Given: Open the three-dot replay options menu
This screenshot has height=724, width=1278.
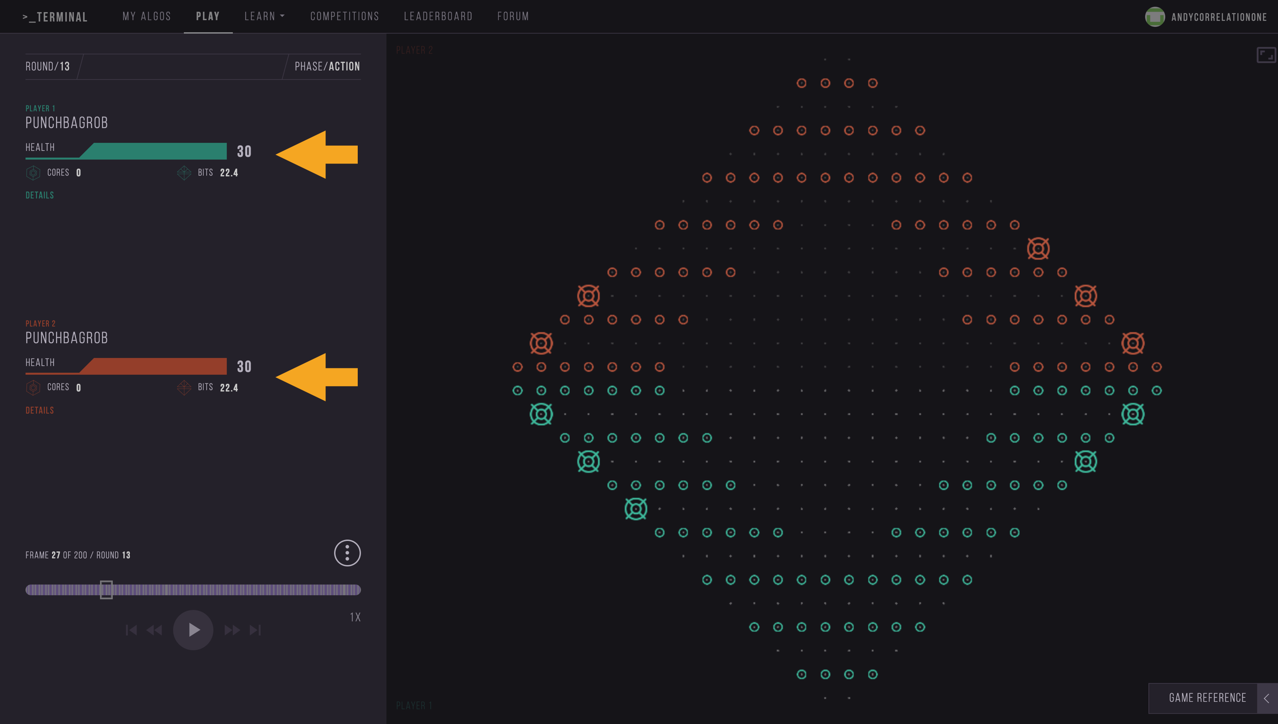Looking at the screenshot, I should [347, 552].
